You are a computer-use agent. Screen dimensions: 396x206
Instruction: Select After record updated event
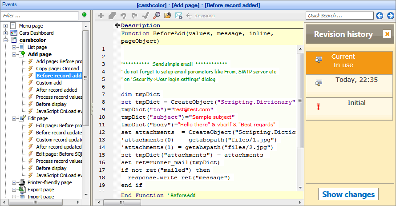coord(59,147)
